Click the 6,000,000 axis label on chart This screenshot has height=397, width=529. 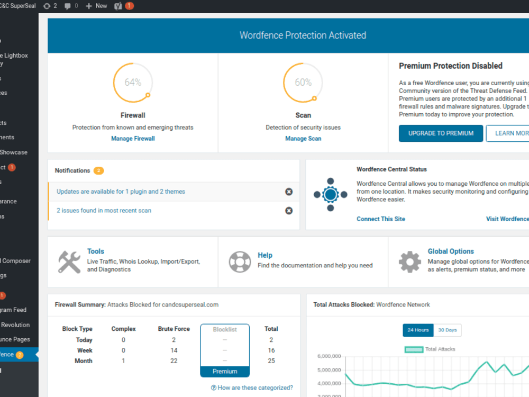(329, 356)
